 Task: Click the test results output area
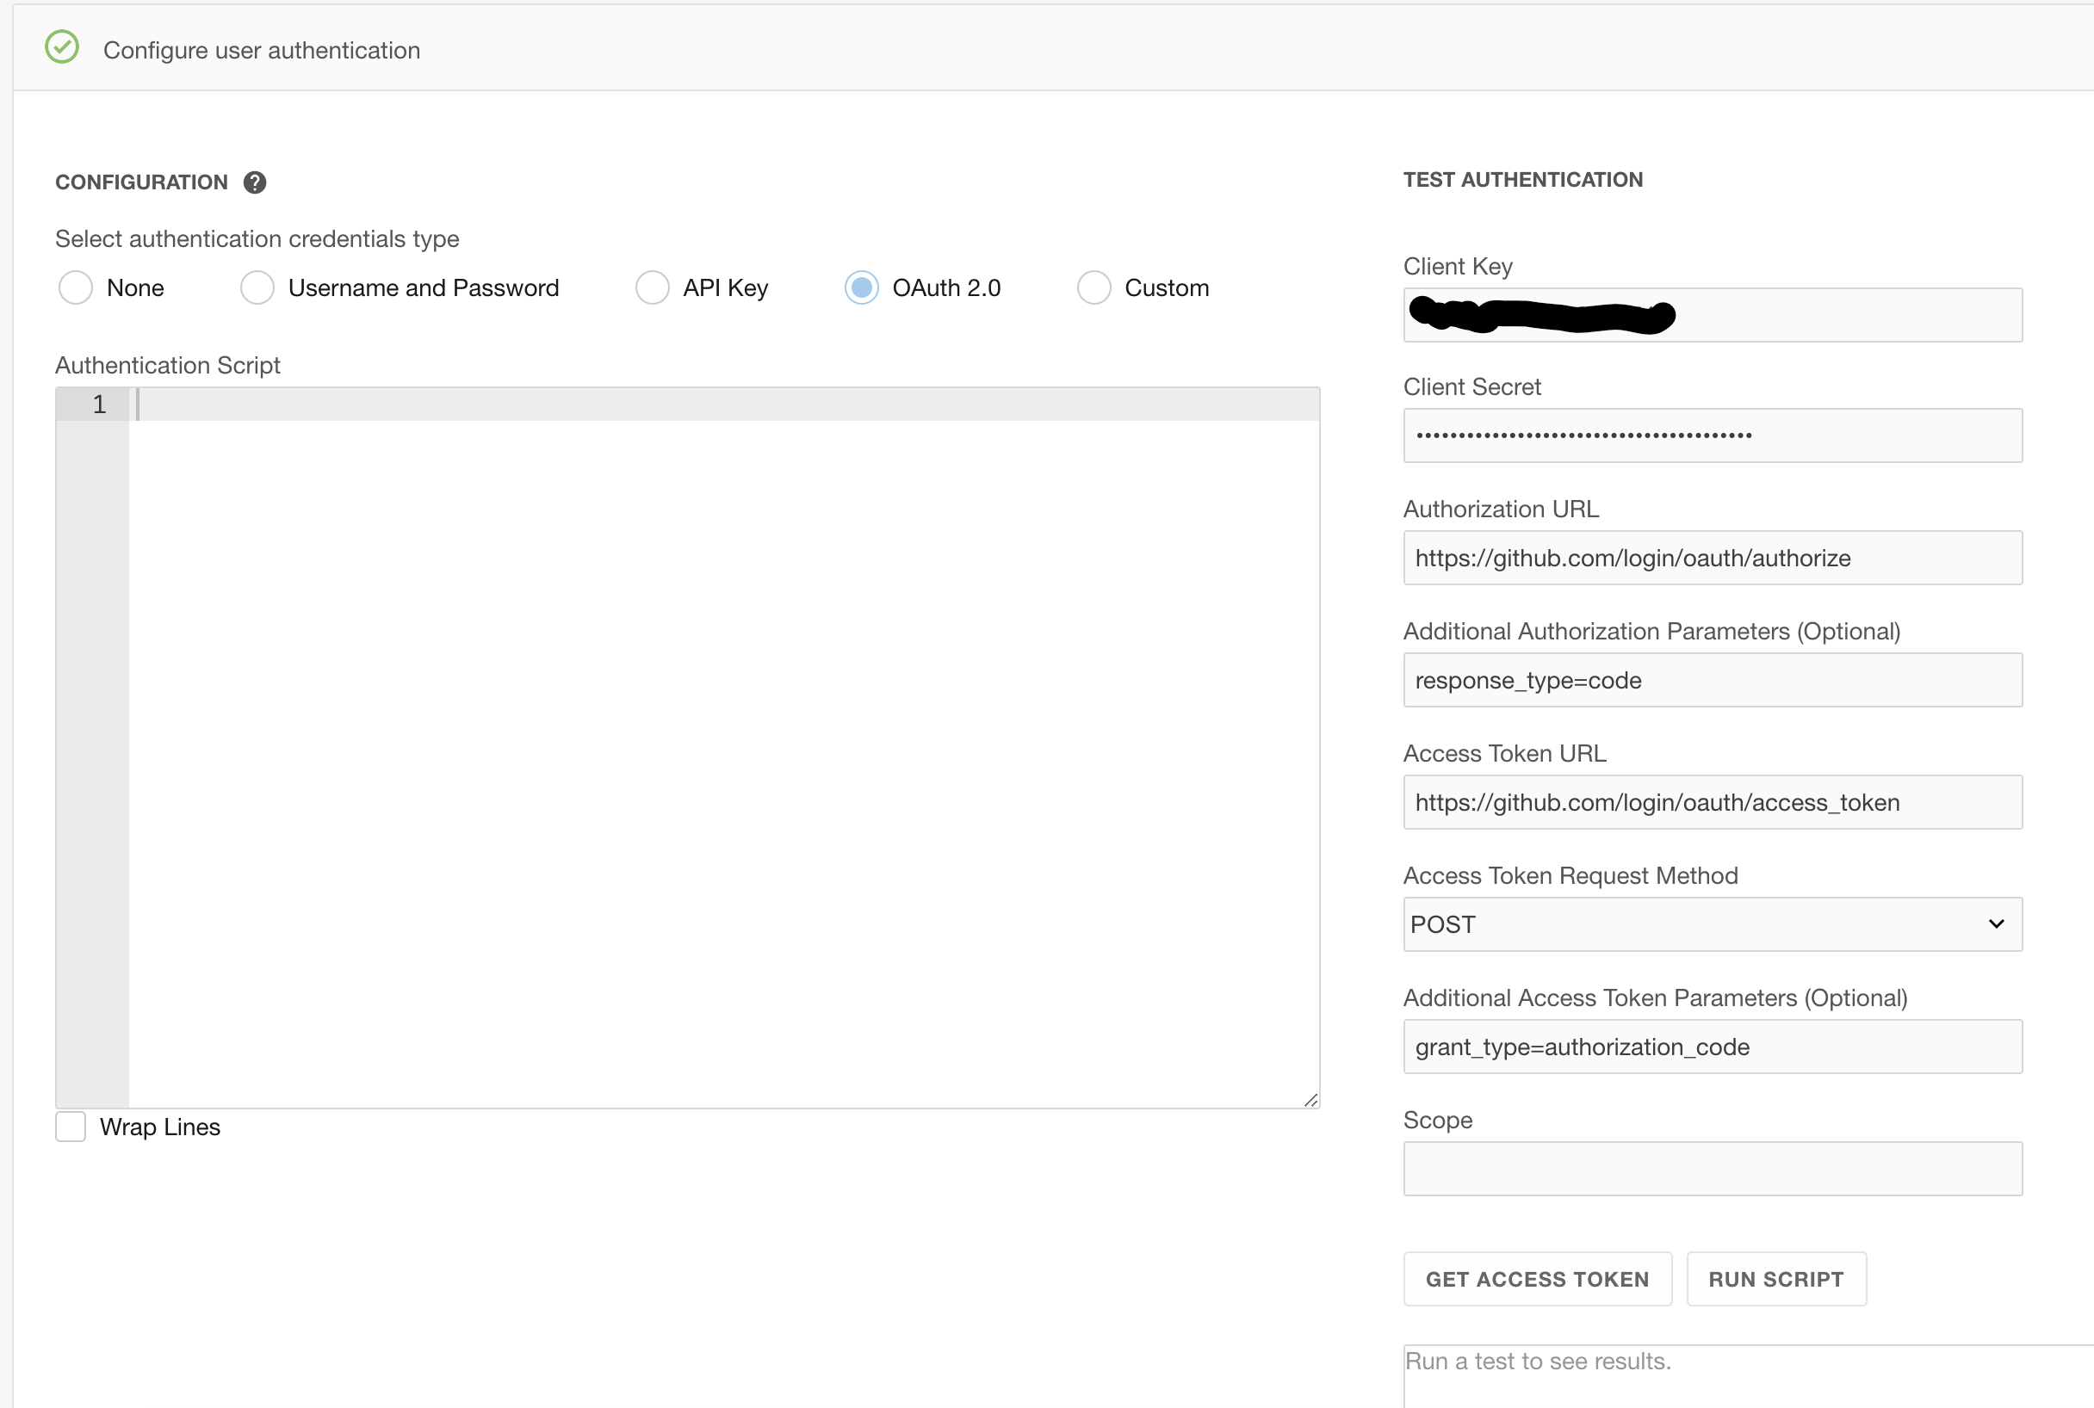(x=1712, y=1374)
